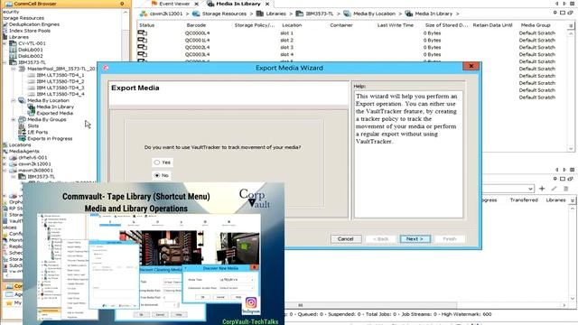Collapse the MasterPool_IBM_3573-TL node

tap(14, 69)
